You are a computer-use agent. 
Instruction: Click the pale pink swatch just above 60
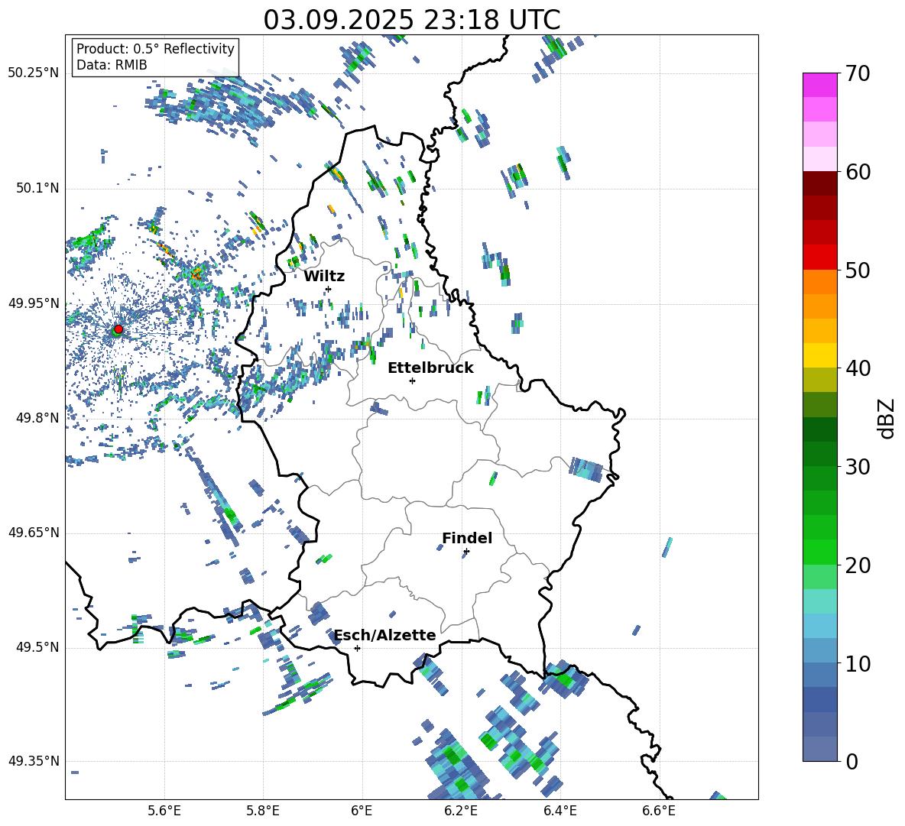820,159
